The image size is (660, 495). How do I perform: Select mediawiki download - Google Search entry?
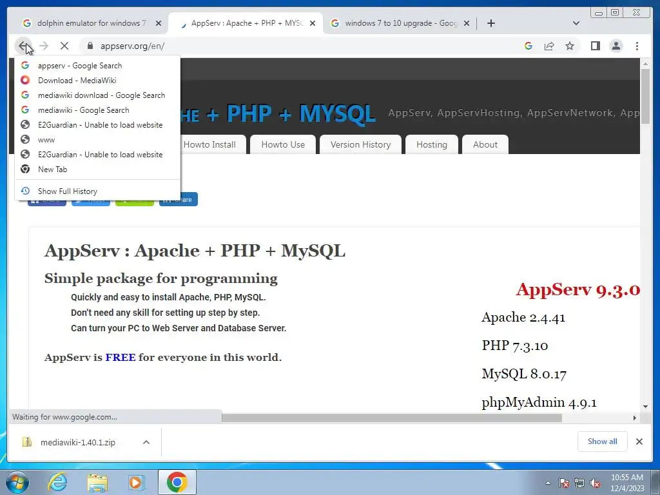click(x=97, y=95)
